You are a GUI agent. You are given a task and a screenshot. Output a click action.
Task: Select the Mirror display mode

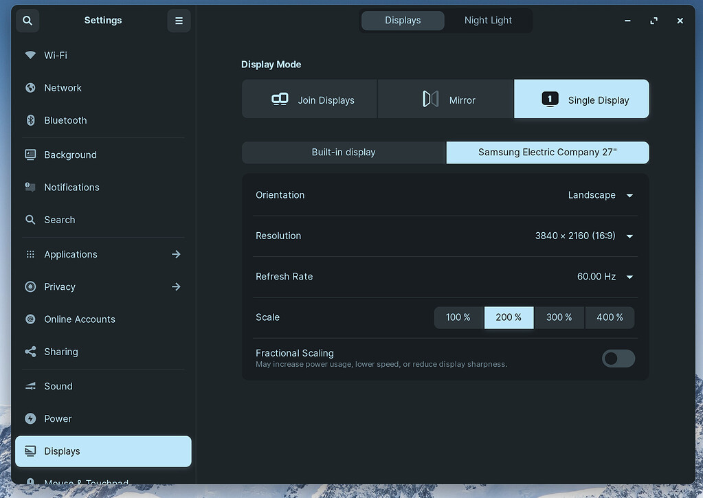tap(445, 99)
